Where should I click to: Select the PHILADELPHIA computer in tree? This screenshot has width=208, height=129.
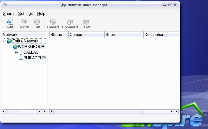click(34, 58)
